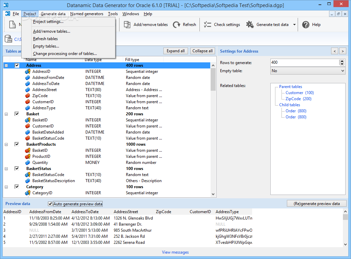Uncheck the BasketProducts table checkbox

tap(17, 144)
